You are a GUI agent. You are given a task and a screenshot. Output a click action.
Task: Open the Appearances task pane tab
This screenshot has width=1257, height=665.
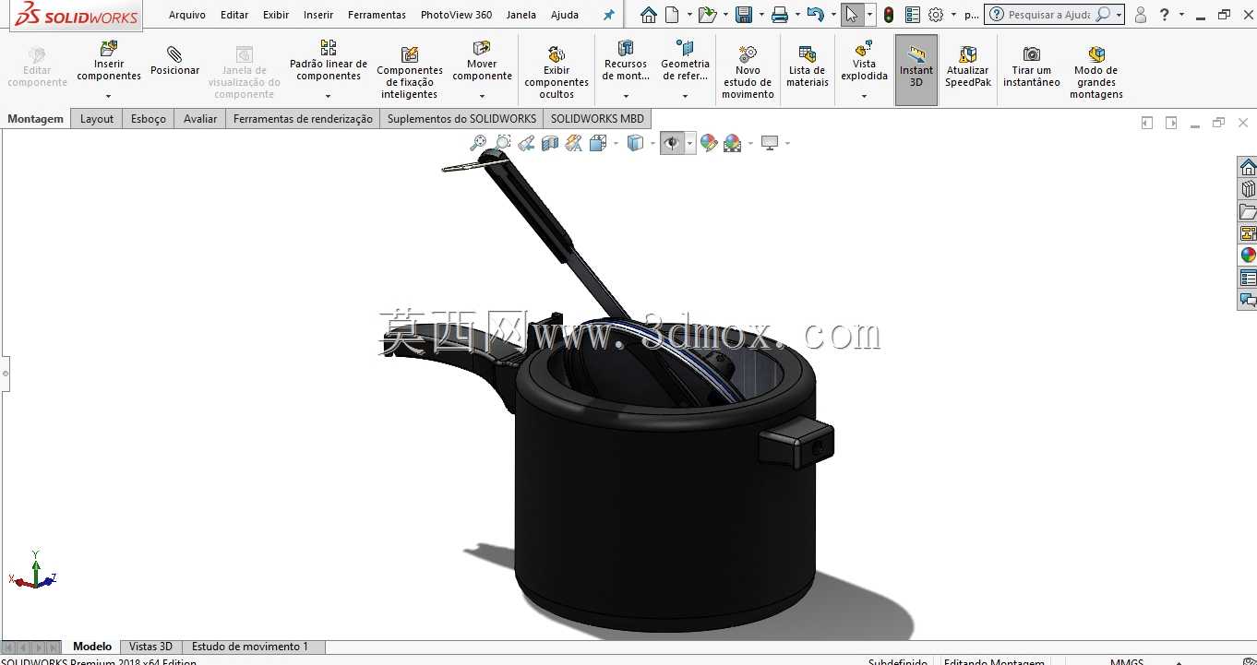tap(1248, 255)
